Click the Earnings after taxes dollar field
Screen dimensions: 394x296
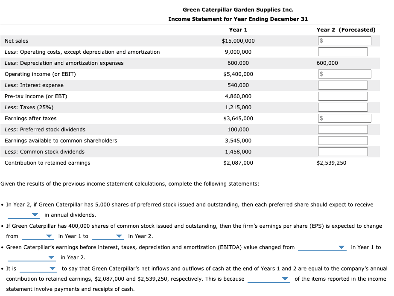(x=344, y=118)
